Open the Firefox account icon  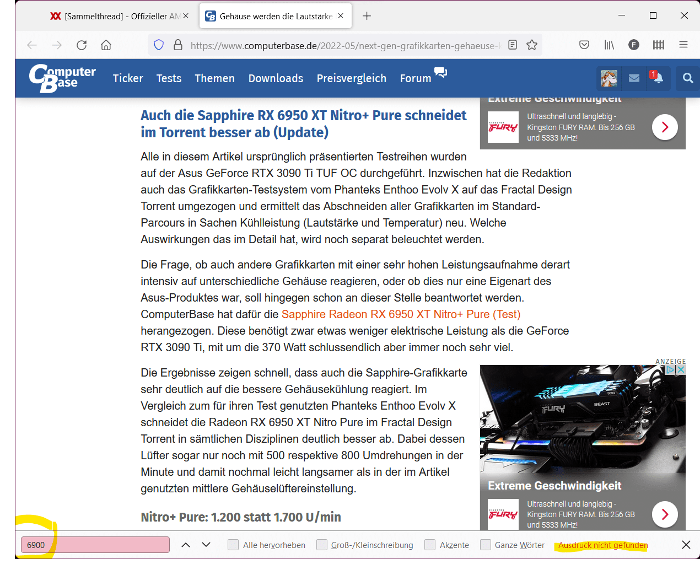(634, 45)
